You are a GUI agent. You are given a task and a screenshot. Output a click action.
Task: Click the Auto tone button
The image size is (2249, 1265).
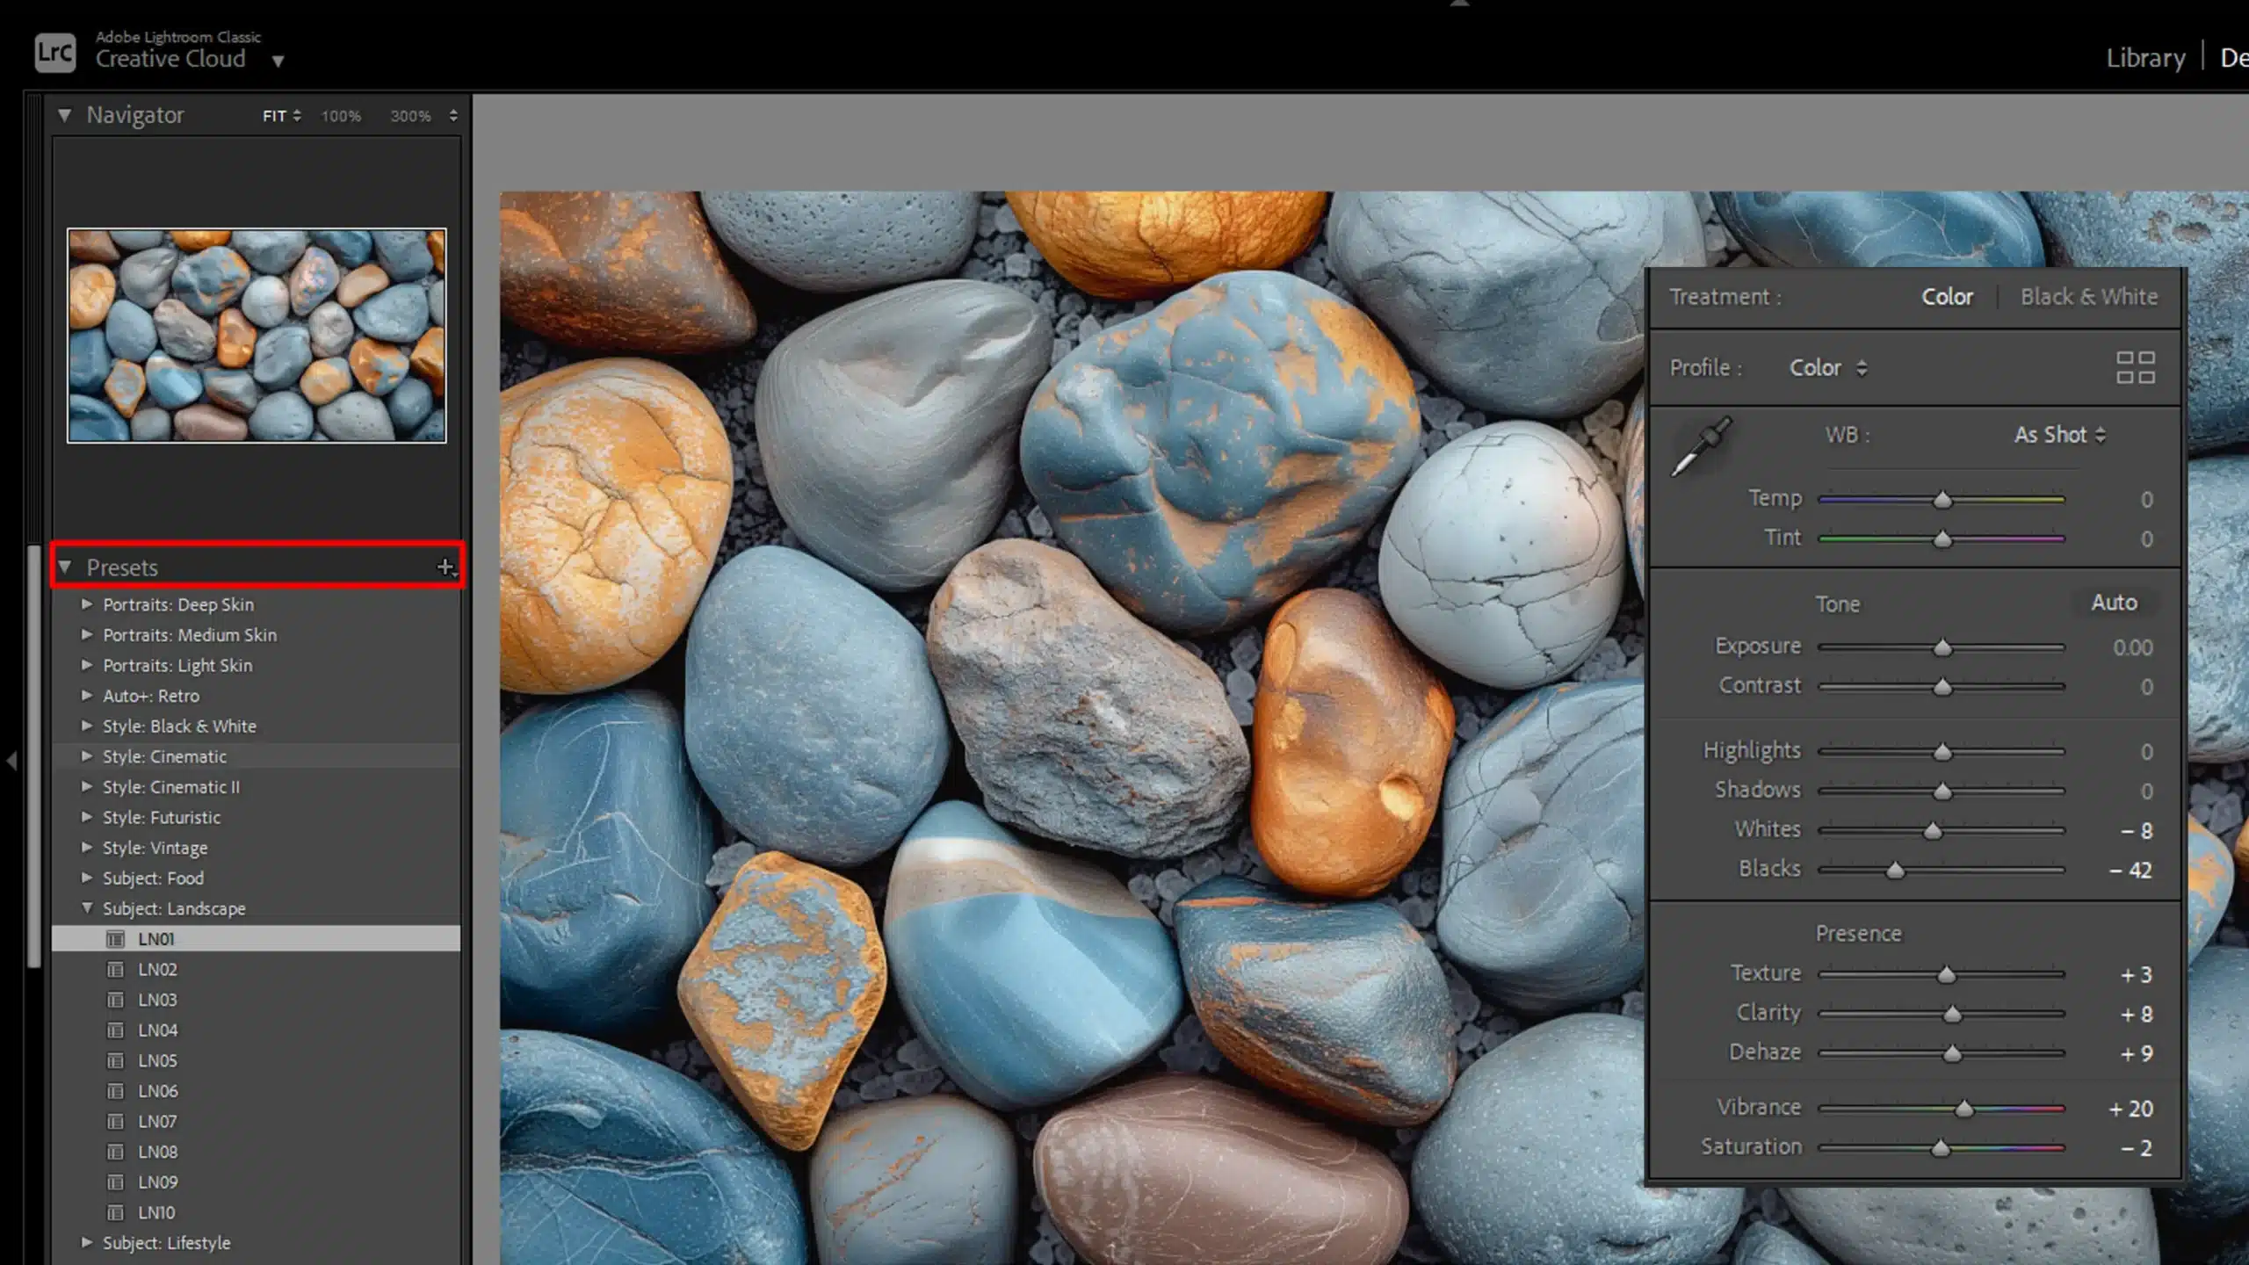point(2114,603)
